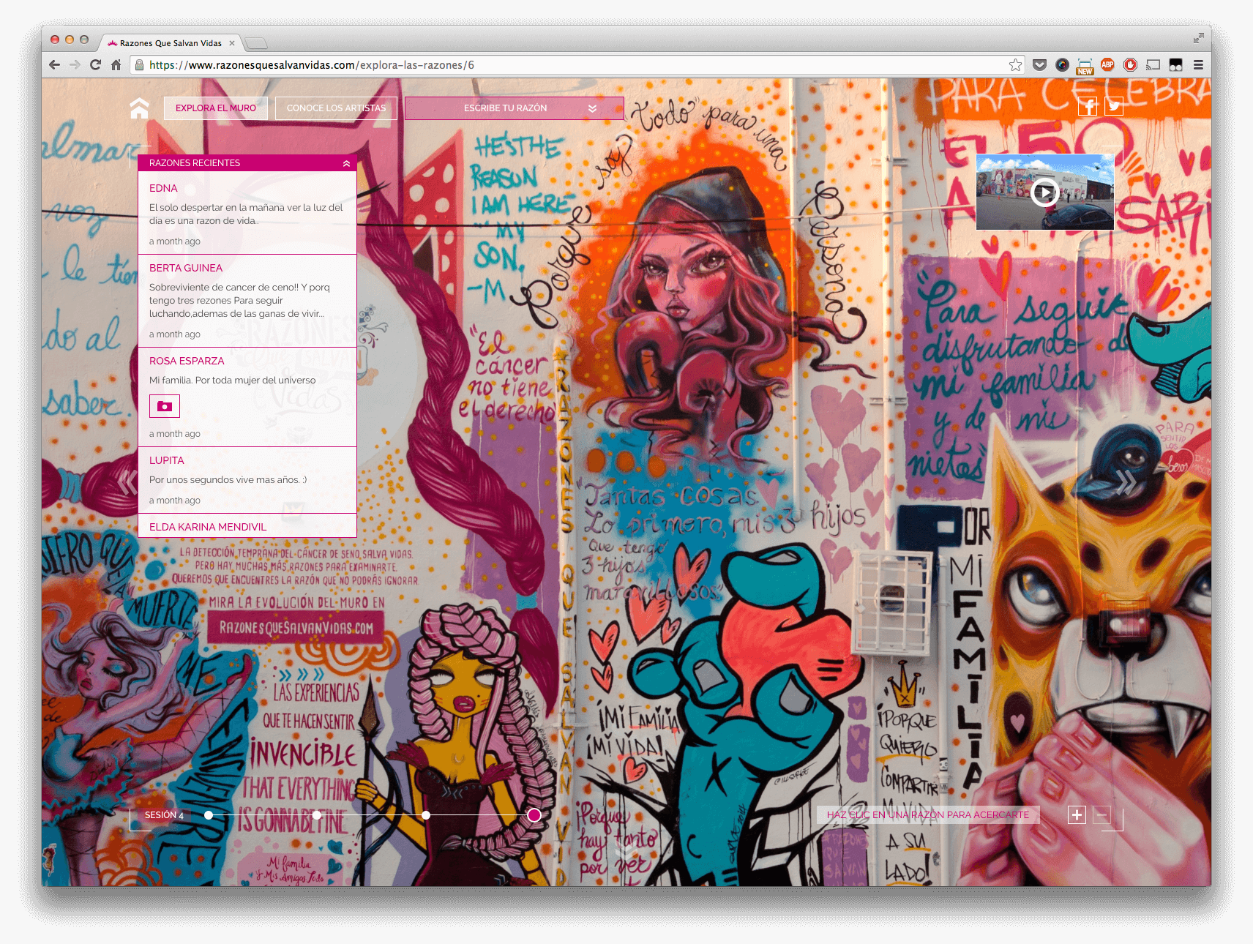Select the third session timeline point

(426, 814)
